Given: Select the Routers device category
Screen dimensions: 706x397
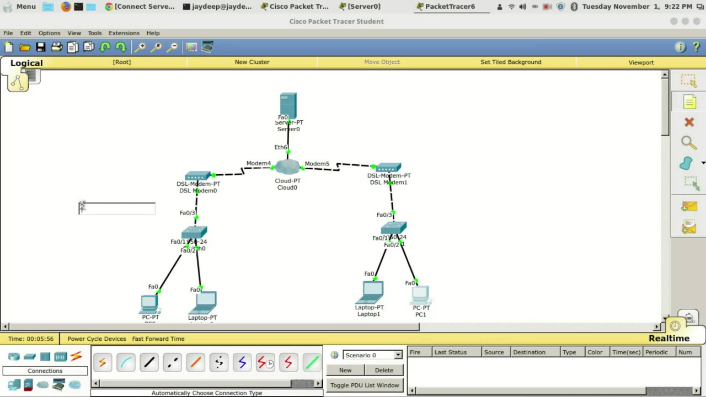Looking at the screenshot, I should [x=14, y=356].
